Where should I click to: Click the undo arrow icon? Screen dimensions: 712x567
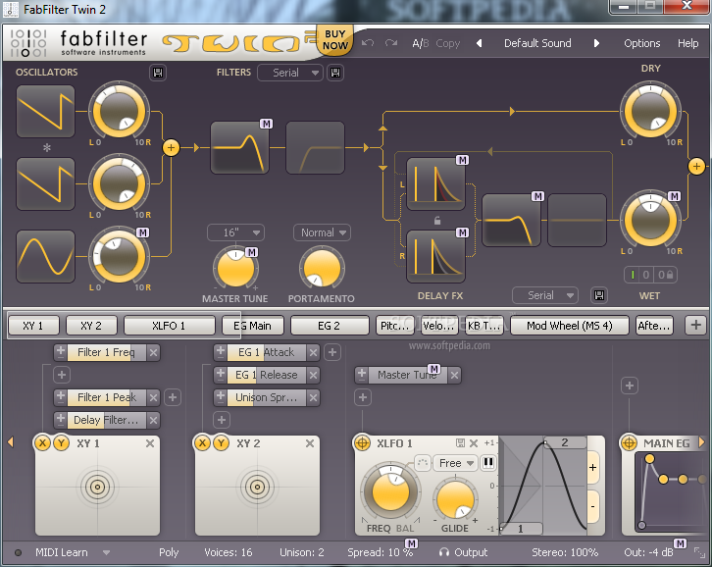pyautogui.click(x=368, y=43)
